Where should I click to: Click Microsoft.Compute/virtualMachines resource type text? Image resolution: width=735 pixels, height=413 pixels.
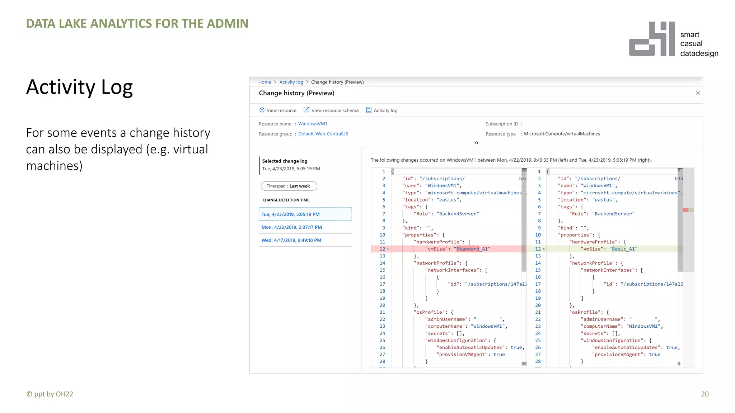click(x=562, y=134)
